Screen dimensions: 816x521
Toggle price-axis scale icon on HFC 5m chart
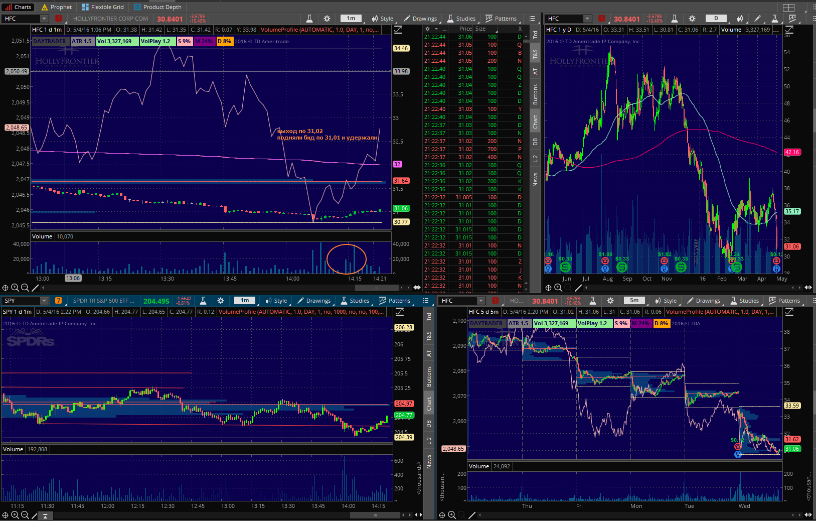click(x=789, y=312)
